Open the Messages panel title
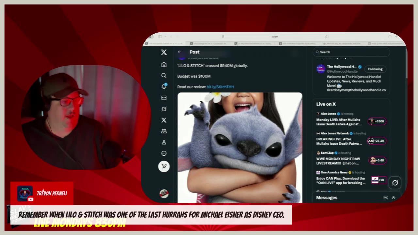418x235 pixels. [327, 197]
